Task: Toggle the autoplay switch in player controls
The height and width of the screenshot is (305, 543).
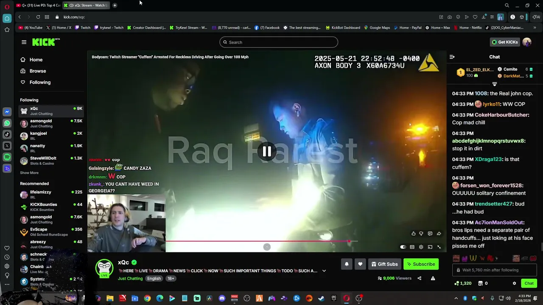Action: pos(403,247)
